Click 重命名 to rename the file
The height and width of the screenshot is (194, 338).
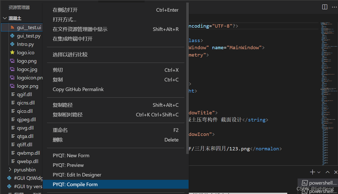[60, 130]
